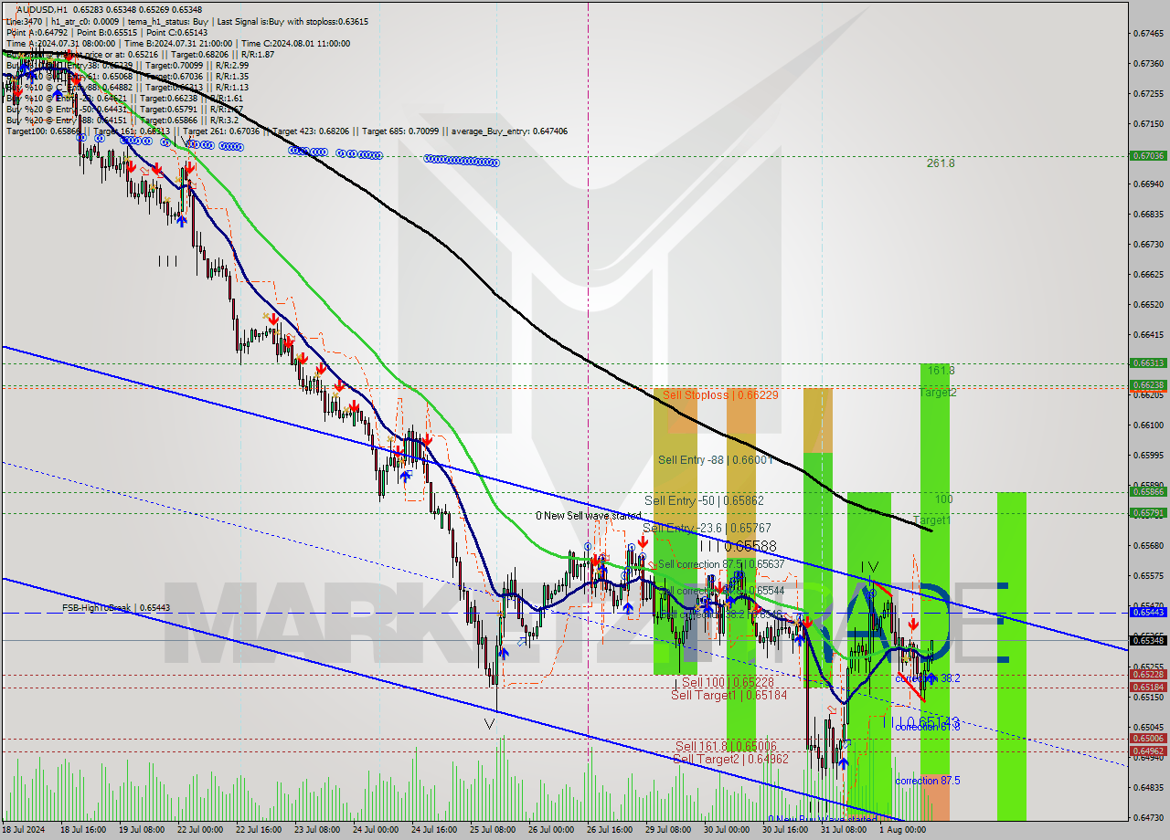This screenshot has width=1170, height=840.
Task: Click the '1 Aug 00:00' time axis label
Action: pyautogui.click(x=903, y=830)
